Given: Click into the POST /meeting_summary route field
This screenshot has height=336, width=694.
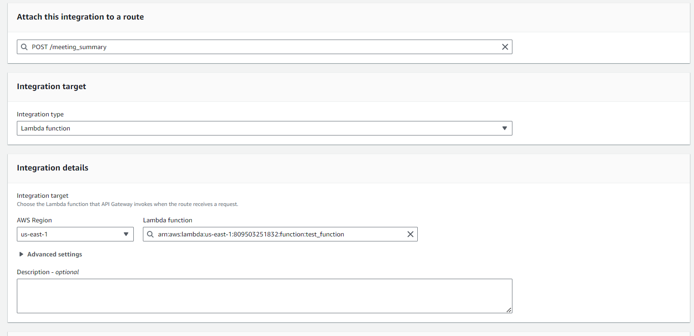Looking at the screenshot, I should click(264, 47).
